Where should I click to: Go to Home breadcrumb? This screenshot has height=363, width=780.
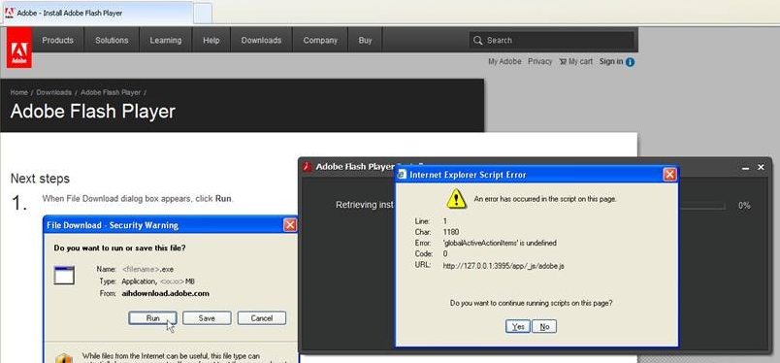coord(18,92)
